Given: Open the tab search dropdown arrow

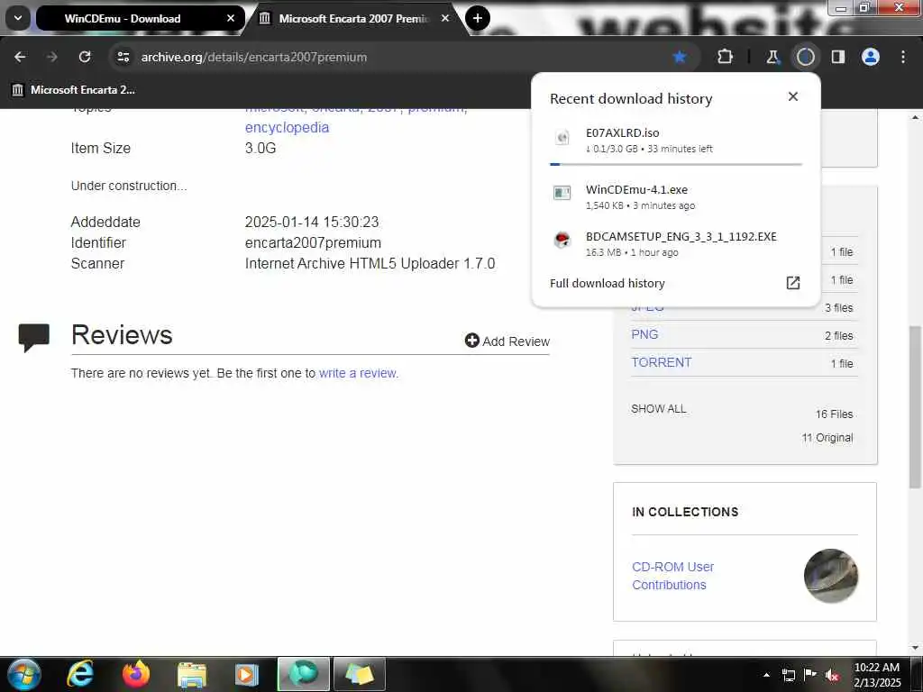Looking at the screenshot, I should pyautogui.click(x=18, y=18).
